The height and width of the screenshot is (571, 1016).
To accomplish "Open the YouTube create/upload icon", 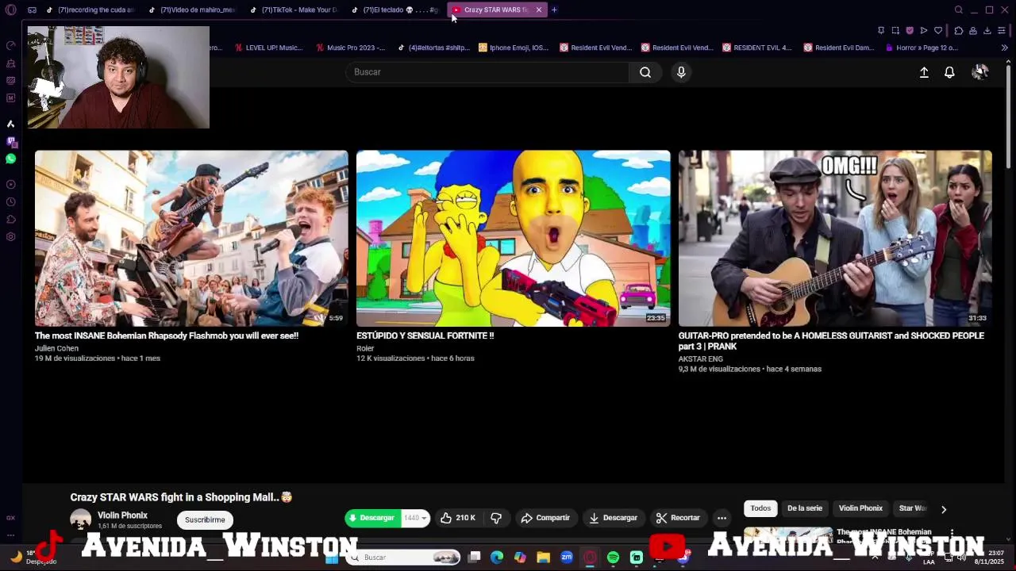I will click(924, 72).
